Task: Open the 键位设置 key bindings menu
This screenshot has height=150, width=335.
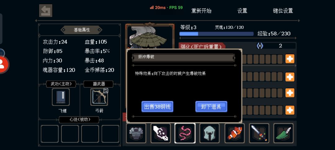Action: click(283, 11)
